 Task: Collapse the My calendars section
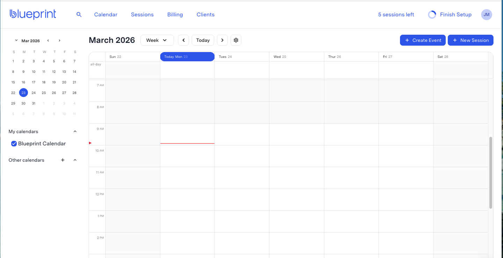click(75, 131)
